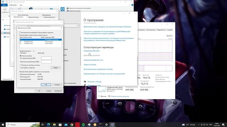Select 'Этот компьютер' in Explorer navigation pane
The image size is (227, 127).
pos(7,33)
